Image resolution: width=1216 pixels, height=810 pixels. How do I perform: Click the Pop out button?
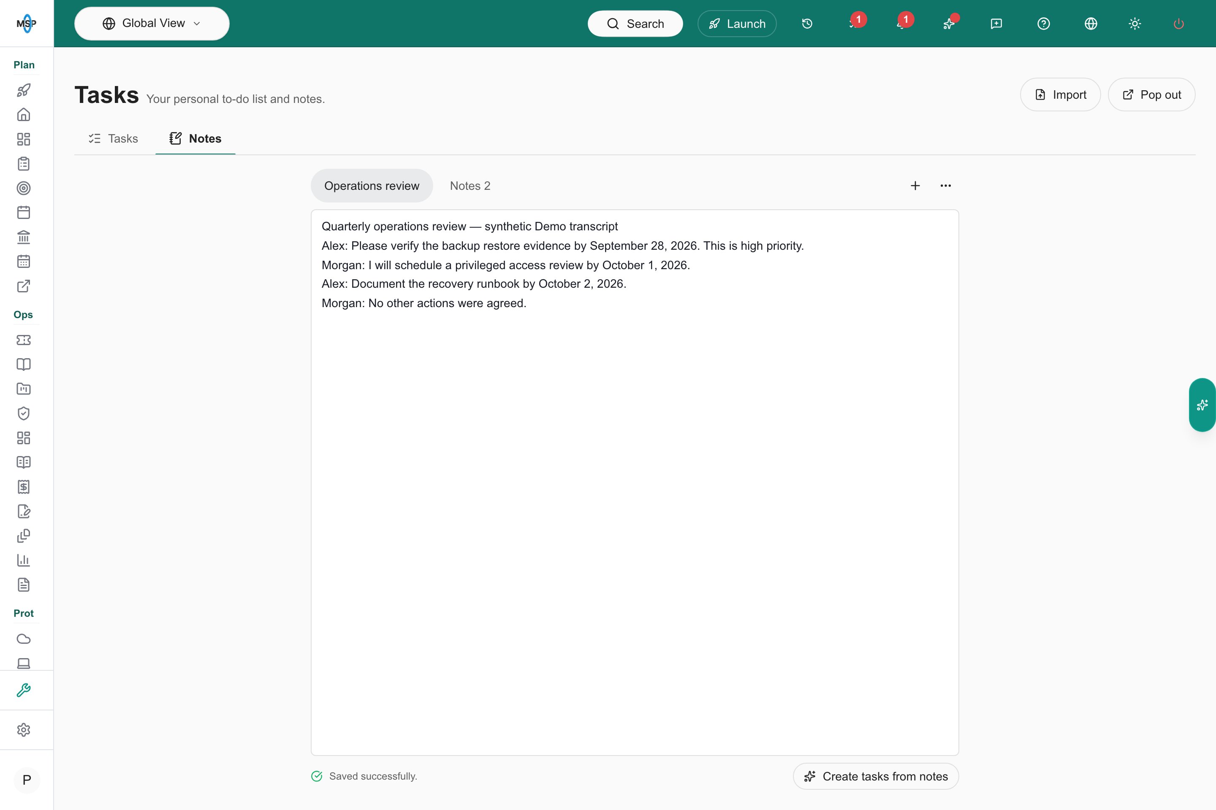pyautogui.click(x=1151, y=94)
